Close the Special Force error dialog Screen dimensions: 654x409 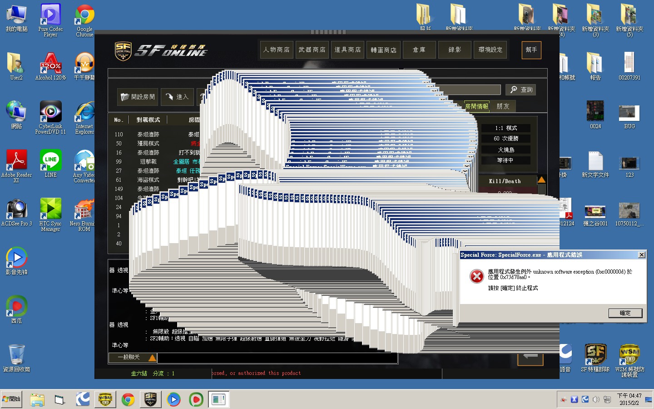[641, 255]
